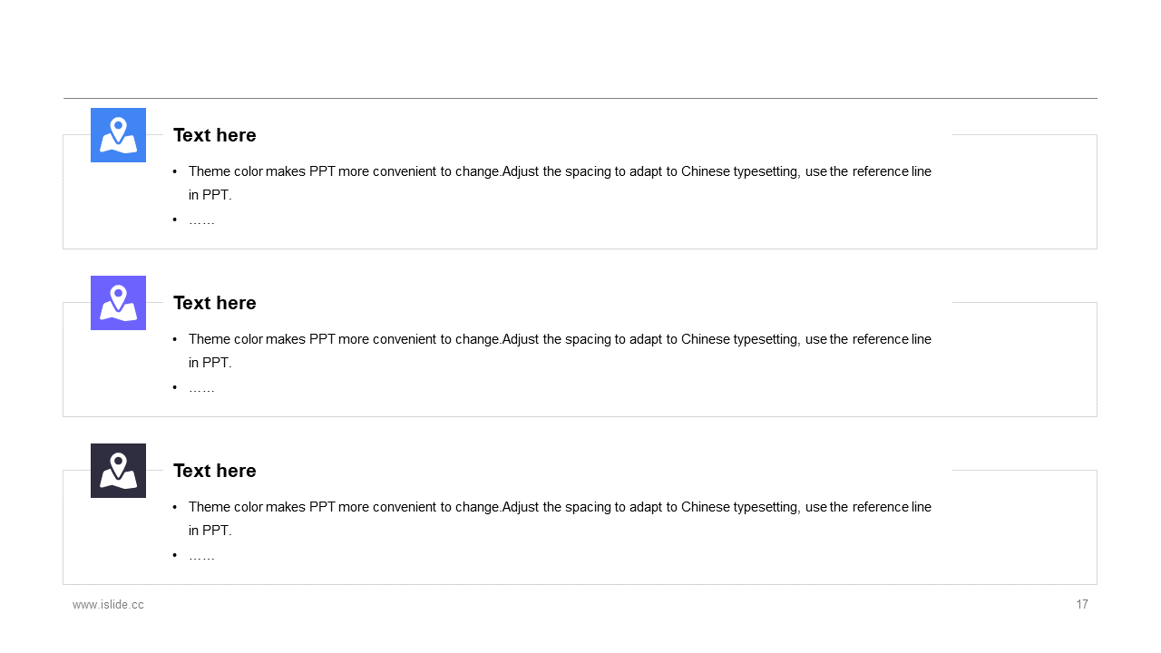Click the purple map pin icon

coord(118,303)
